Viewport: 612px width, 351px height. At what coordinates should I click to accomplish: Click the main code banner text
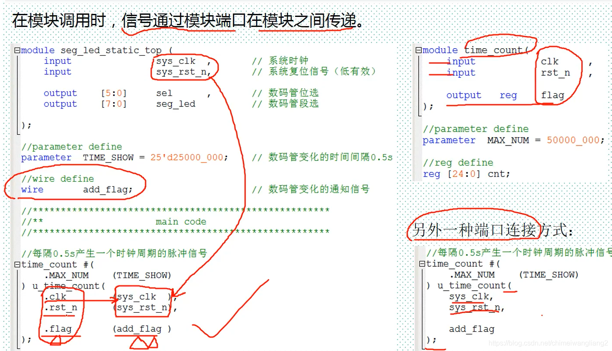[181, 222]
